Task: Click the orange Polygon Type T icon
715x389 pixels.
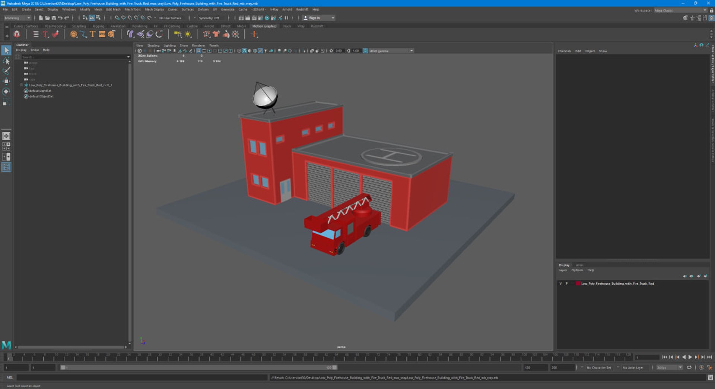Action: tap(92, 34)
